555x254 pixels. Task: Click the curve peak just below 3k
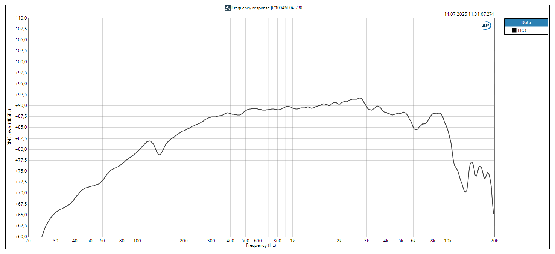tap(360, 98)
